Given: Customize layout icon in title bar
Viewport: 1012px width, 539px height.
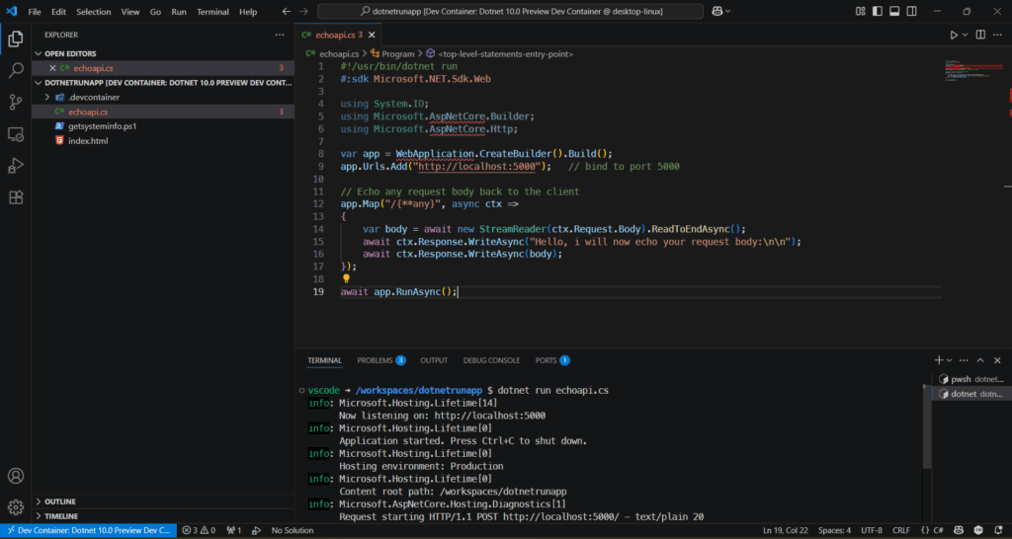Looking at the screenshot, I should (860, 11).
